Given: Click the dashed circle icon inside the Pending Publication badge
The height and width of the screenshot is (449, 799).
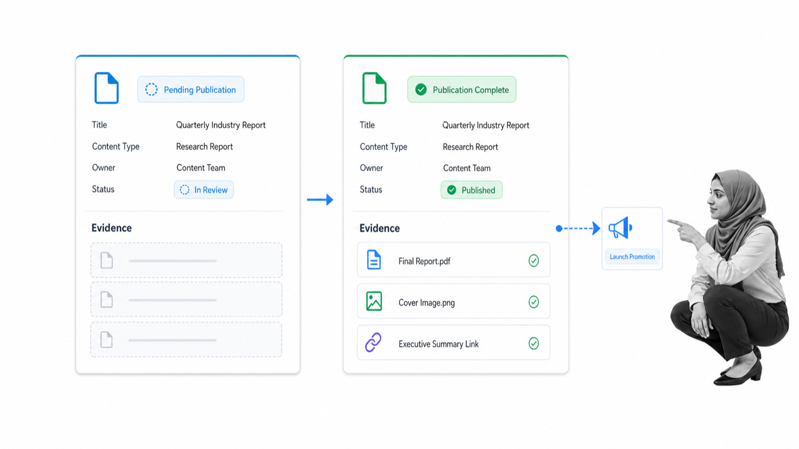Looking at the screenshot, I should point(151,90).
